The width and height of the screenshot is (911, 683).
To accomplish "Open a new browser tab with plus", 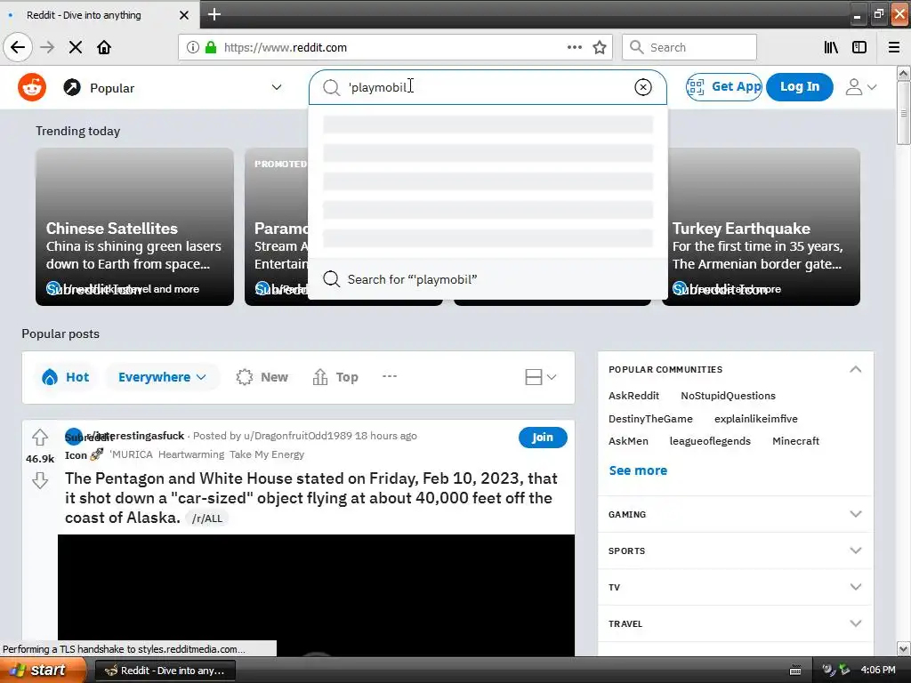I will [214, 14].
